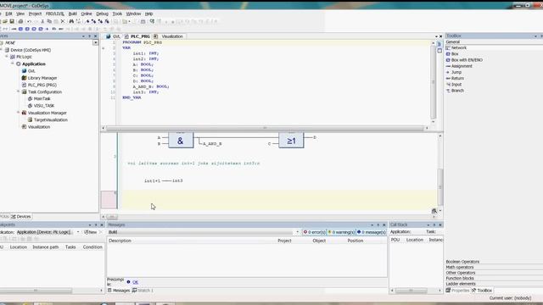Open the Tools menu
This screenshot has height=305, width=543.
[x=117, y=14]
